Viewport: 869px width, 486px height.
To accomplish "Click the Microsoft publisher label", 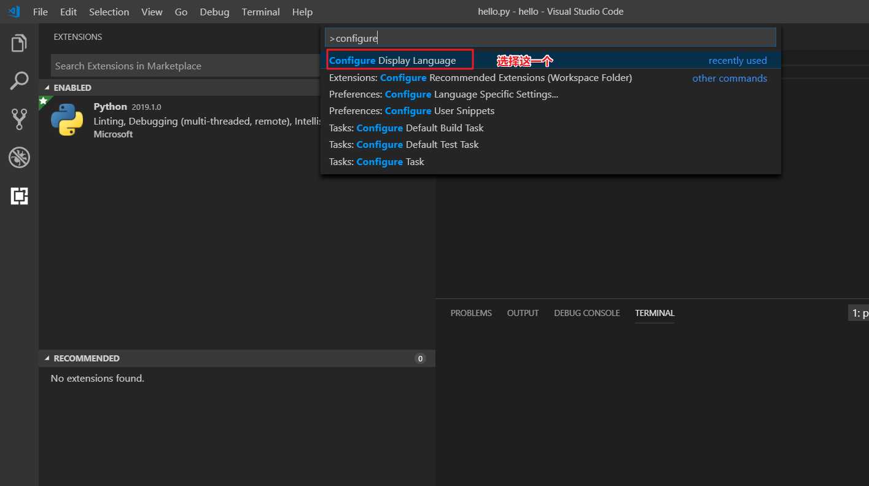I will pos(113,134).
